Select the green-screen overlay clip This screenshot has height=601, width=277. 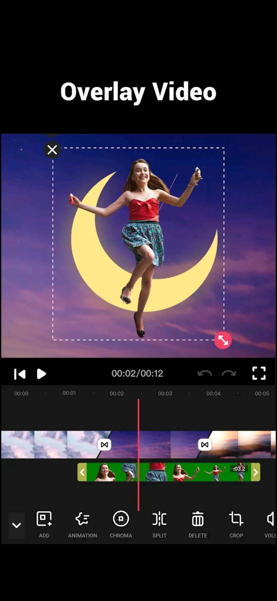[x=169, y=472]
